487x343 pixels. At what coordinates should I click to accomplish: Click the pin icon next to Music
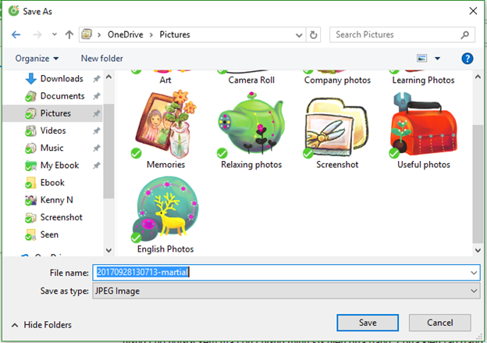click(x=97, y=148)
